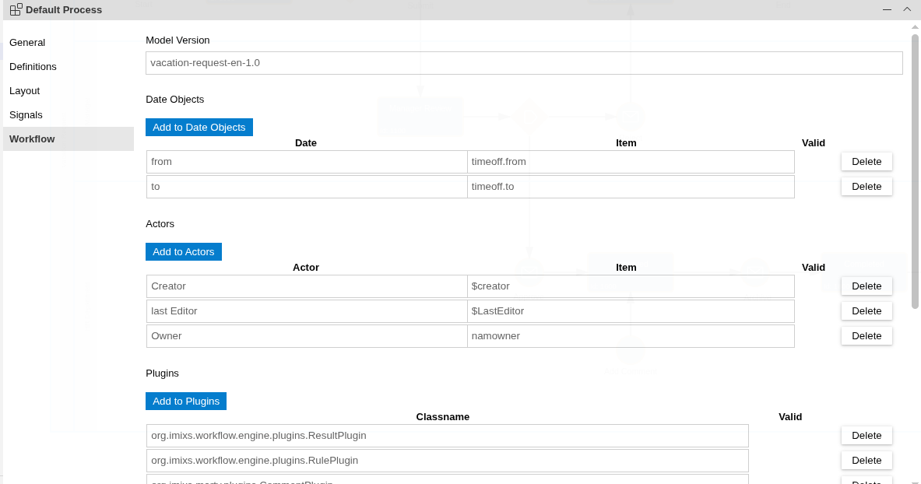Click the vertical scrollbar thumb
Screen dimensions: 921x484
(915, 171)
